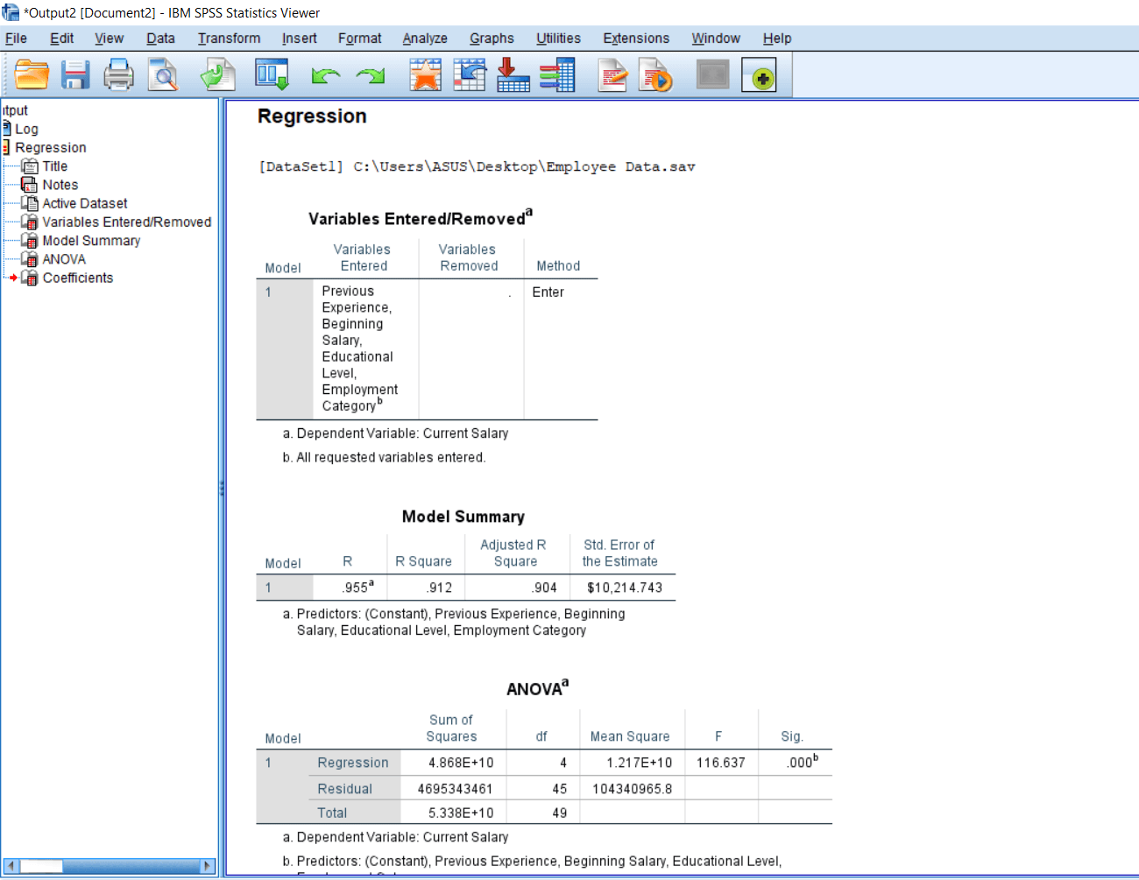Click the F value 116.637
The height and width of the screenshot is (880, 1139).
click(x=721, y=763)
